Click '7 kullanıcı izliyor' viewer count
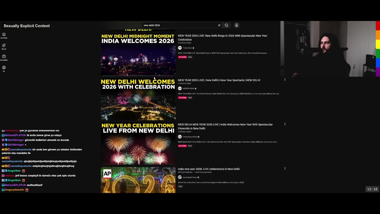The image size is (380, 214). pos(185,132)
